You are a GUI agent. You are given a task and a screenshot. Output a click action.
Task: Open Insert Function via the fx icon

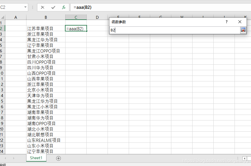[64, 7]
